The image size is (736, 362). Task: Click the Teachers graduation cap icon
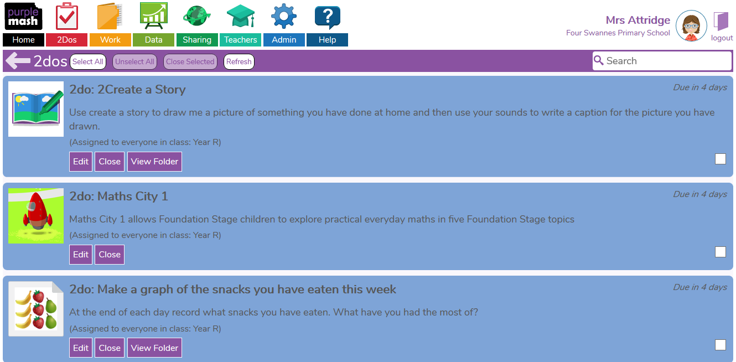tap(240, 17)
